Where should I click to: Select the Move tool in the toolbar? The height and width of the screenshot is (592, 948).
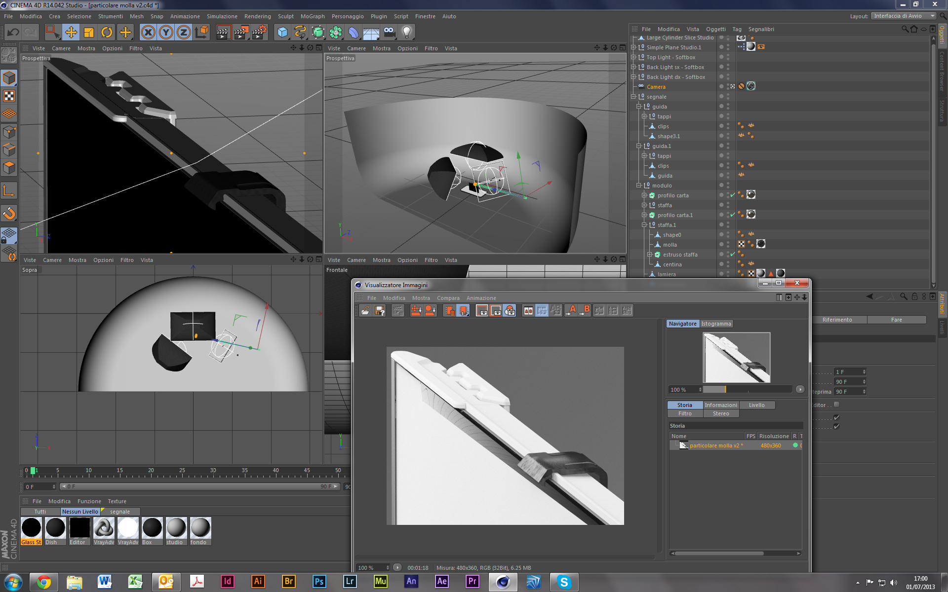tap(71, 33)
